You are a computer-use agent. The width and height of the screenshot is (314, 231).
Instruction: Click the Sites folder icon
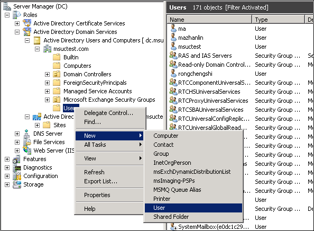click(x=47, y=125)
